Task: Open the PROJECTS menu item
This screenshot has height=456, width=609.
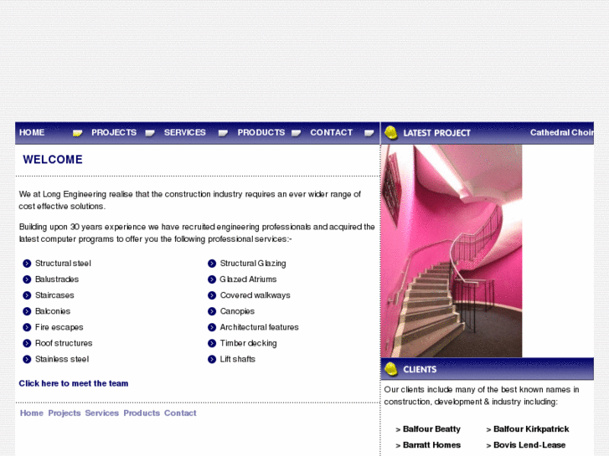Action: coord(114,132)
